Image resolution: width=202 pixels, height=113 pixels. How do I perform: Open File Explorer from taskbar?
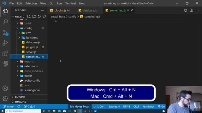(x=54, y=111)
